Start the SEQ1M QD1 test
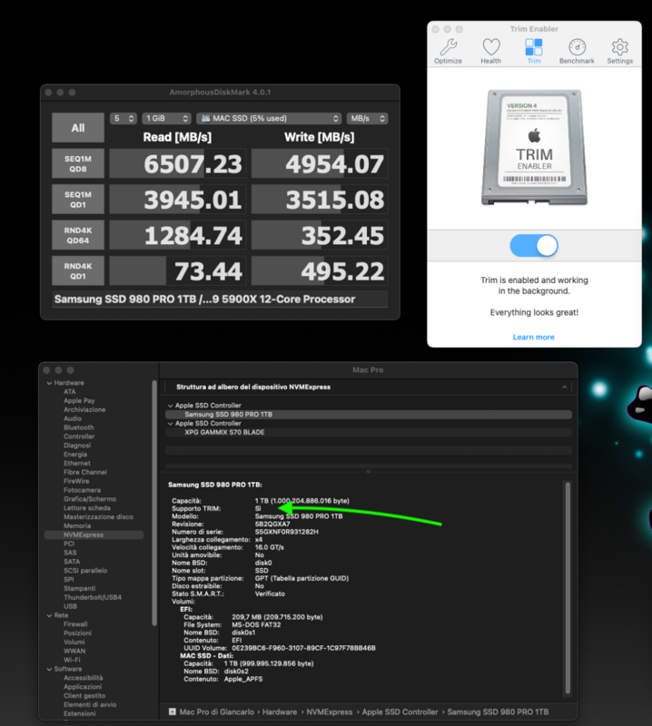The image size is (652, 726). [x=78, y=199]
